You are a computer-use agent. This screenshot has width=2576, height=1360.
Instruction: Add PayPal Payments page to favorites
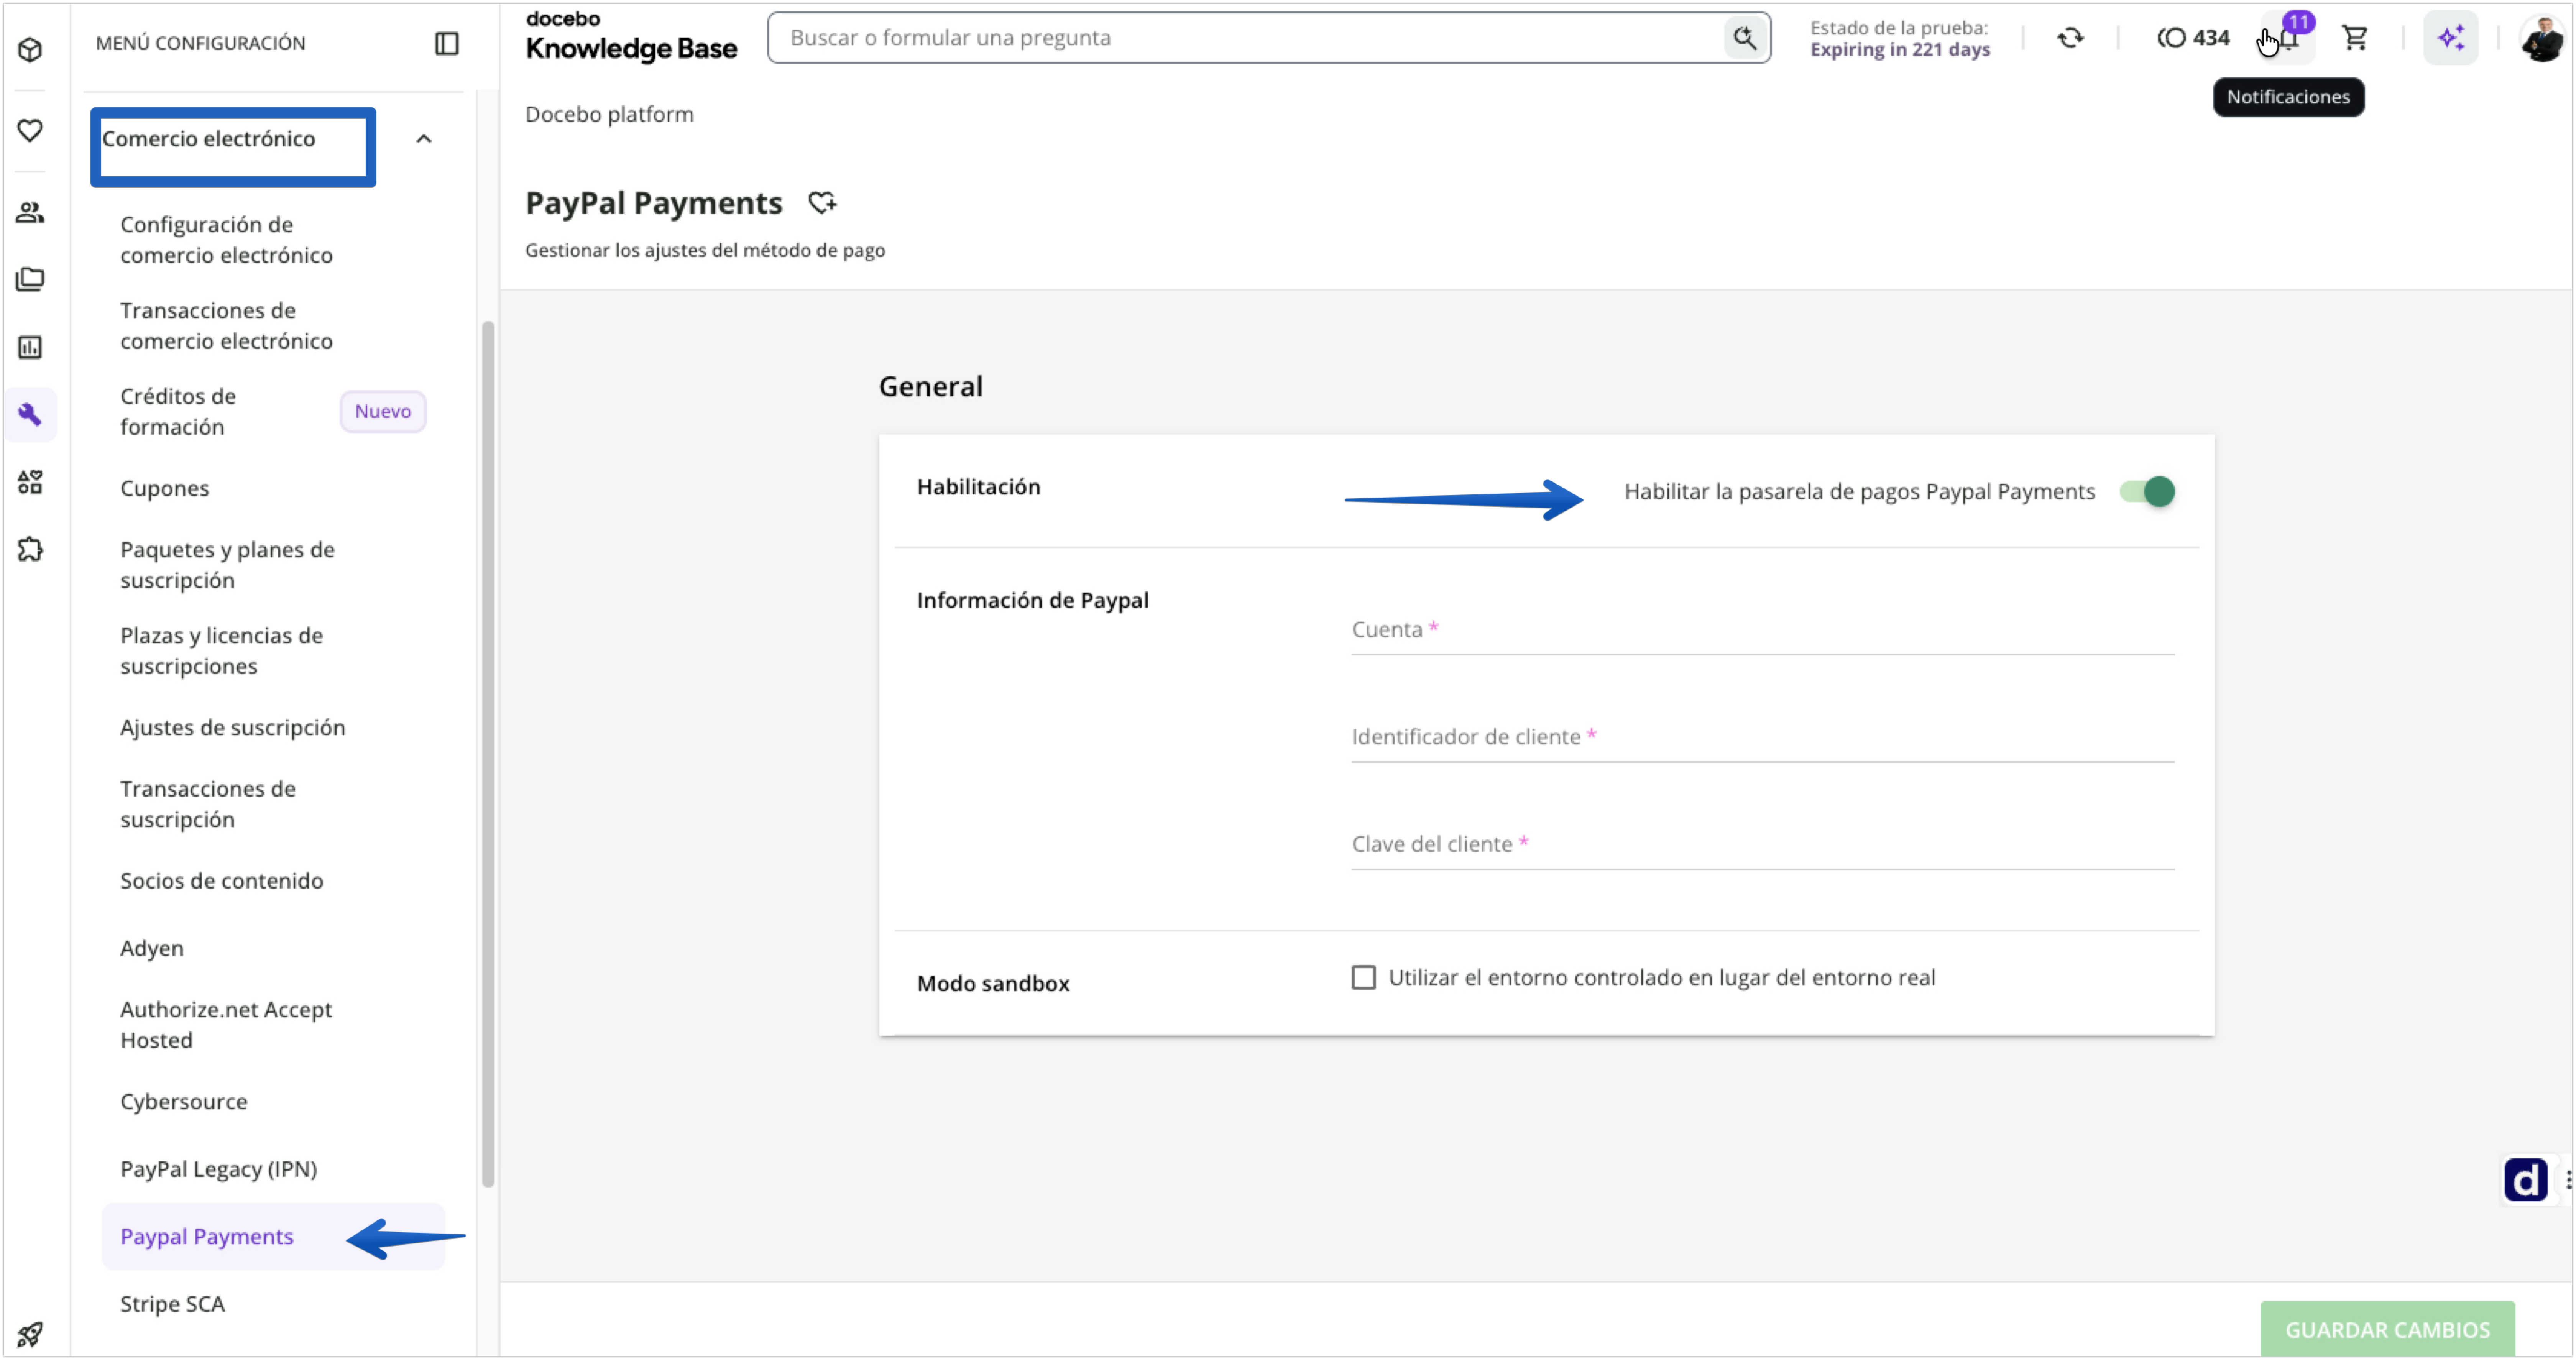pos(822,203)
